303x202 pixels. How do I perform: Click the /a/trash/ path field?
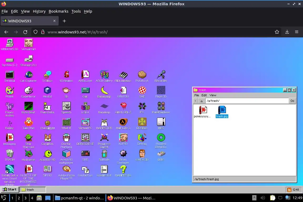pos(247,101)
